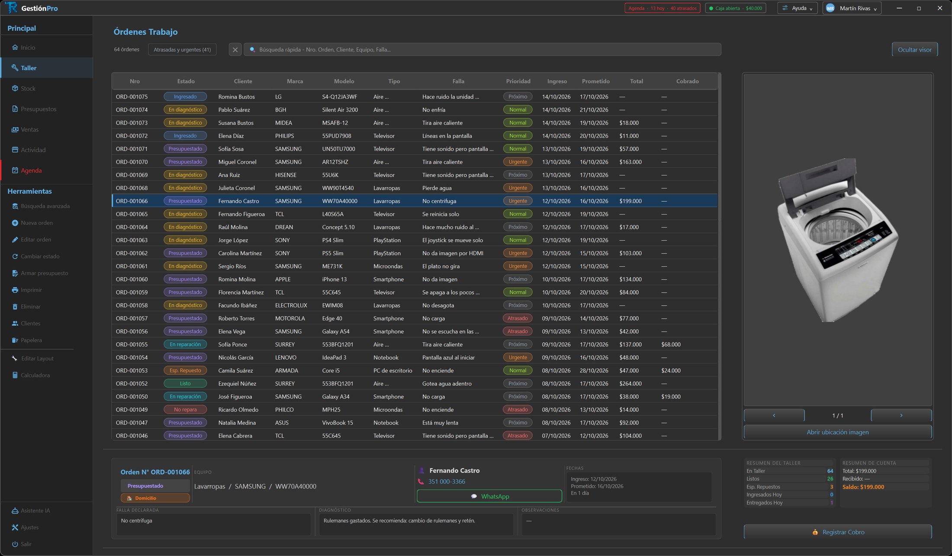Click the Cambiar estado refresh icon
Image resolution: width=952 pixels, height=556 pixels.
coord(15,256)
